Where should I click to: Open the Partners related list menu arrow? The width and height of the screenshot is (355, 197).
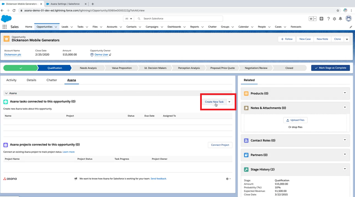[x=345, y=154]
